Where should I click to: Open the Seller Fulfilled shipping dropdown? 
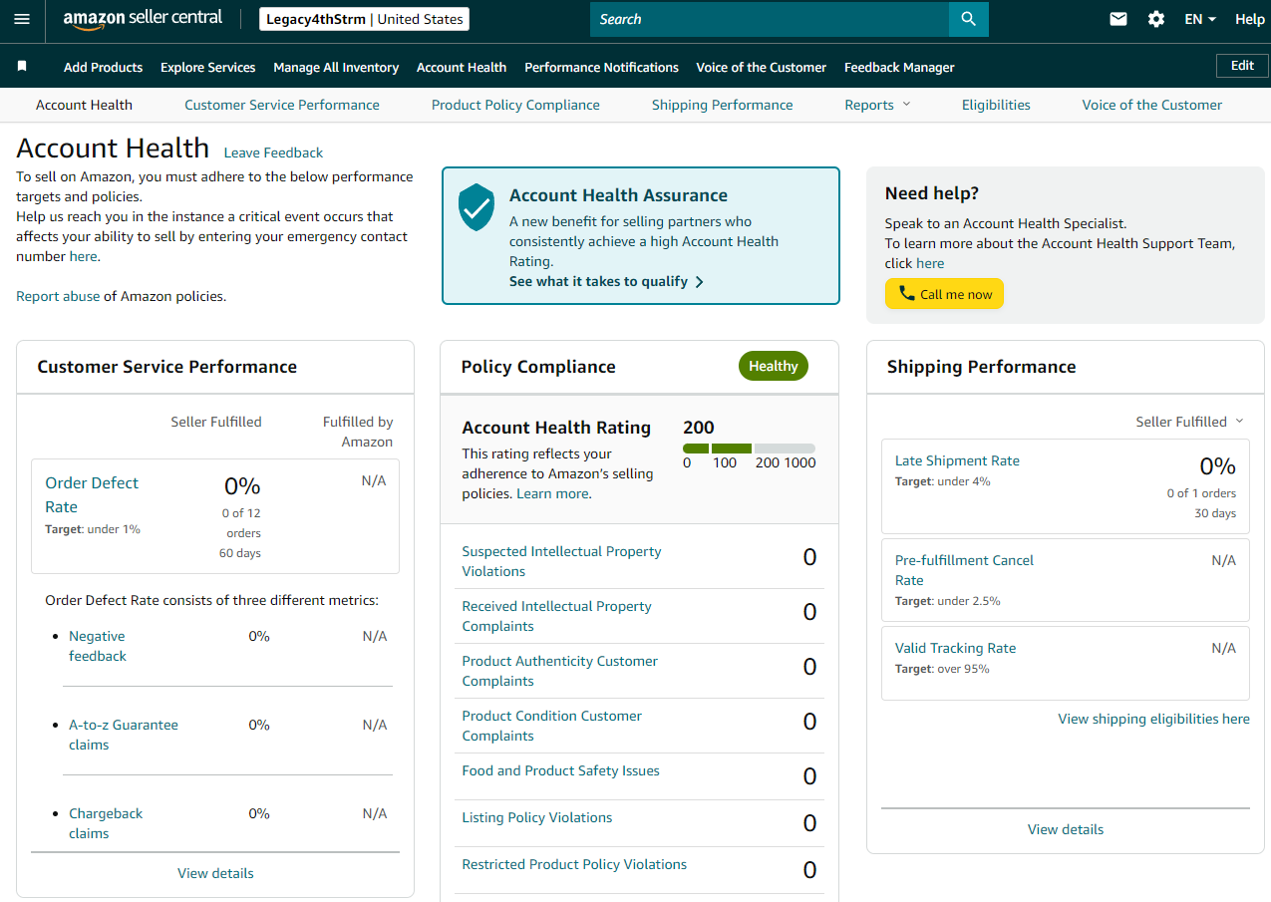point(1190,422)
